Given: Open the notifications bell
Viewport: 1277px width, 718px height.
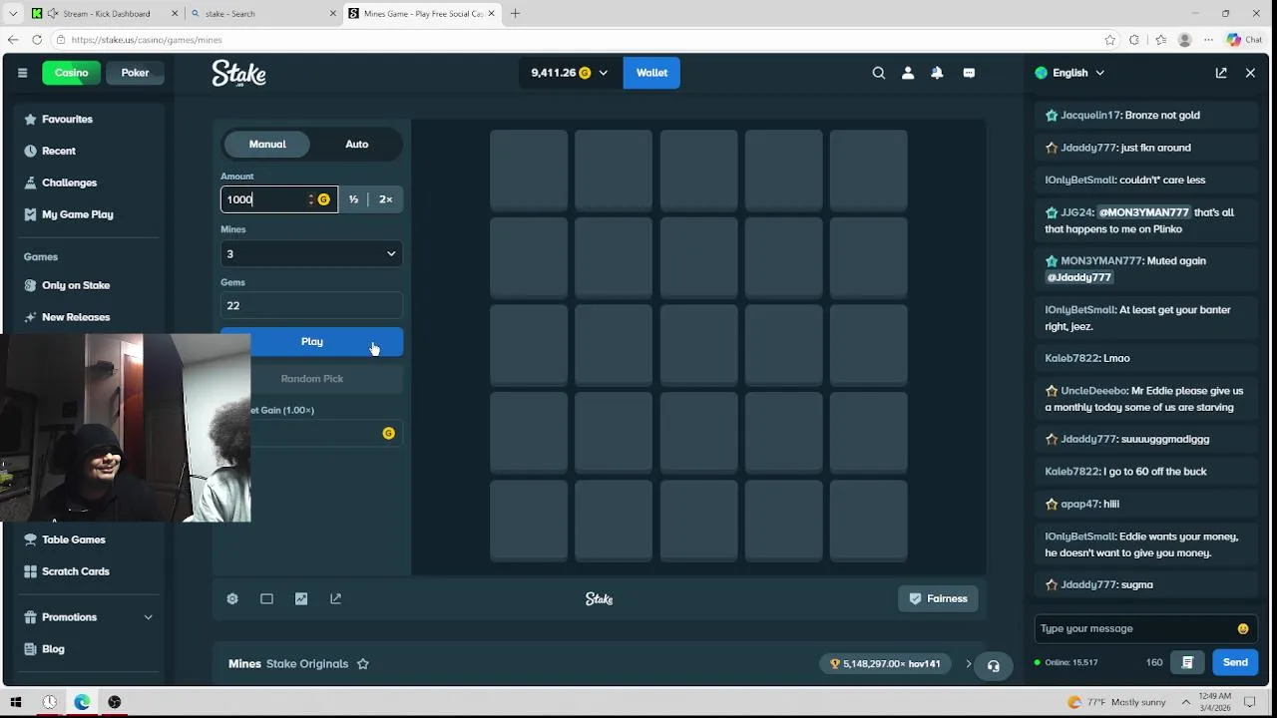Looking at the screenshot, I should pos(937,73).
